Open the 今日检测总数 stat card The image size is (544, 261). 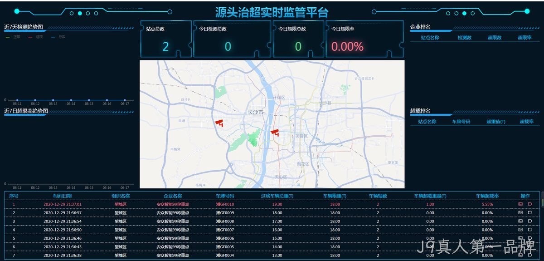(232, 39)
